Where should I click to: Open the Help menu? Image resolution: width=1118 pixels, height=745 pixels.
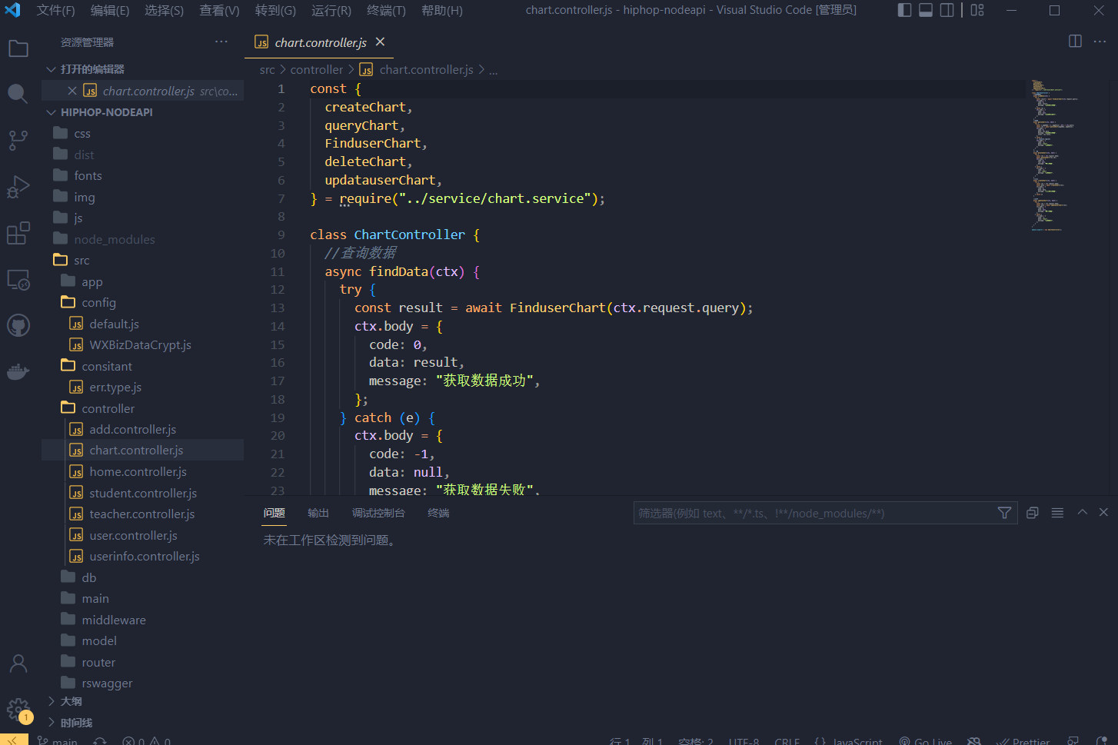[x=442, y=11]
